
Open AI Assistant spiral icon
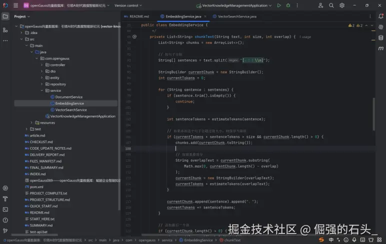click(381, 27)
